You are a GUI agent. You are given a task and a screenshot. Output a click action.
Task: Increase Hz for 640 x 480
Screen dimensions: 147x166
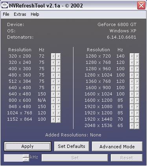tap(58, 94)
